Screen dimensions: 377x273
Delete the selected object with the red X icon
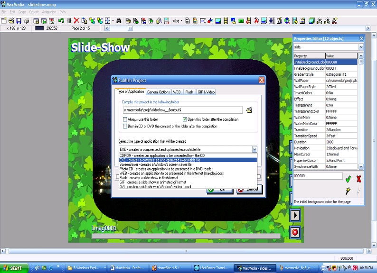click(x=76, y=21)
